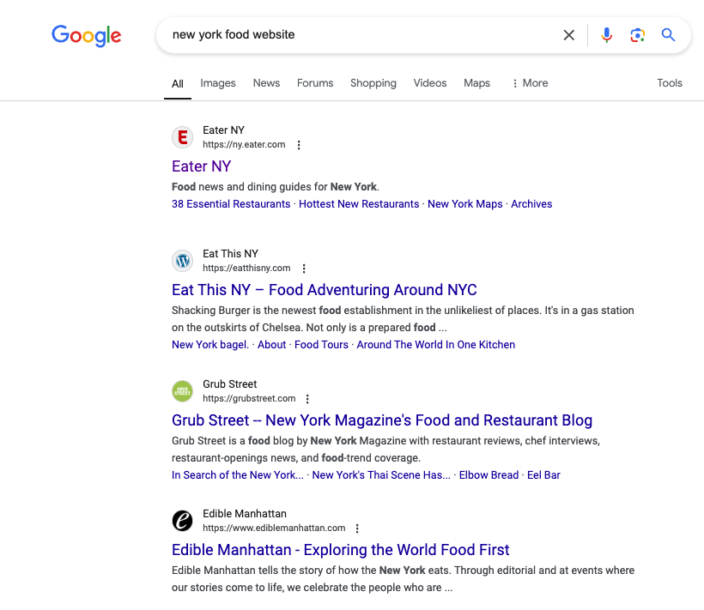Click the https://ny.eater.com URL text
704x610 pixels.
[244, 145]
